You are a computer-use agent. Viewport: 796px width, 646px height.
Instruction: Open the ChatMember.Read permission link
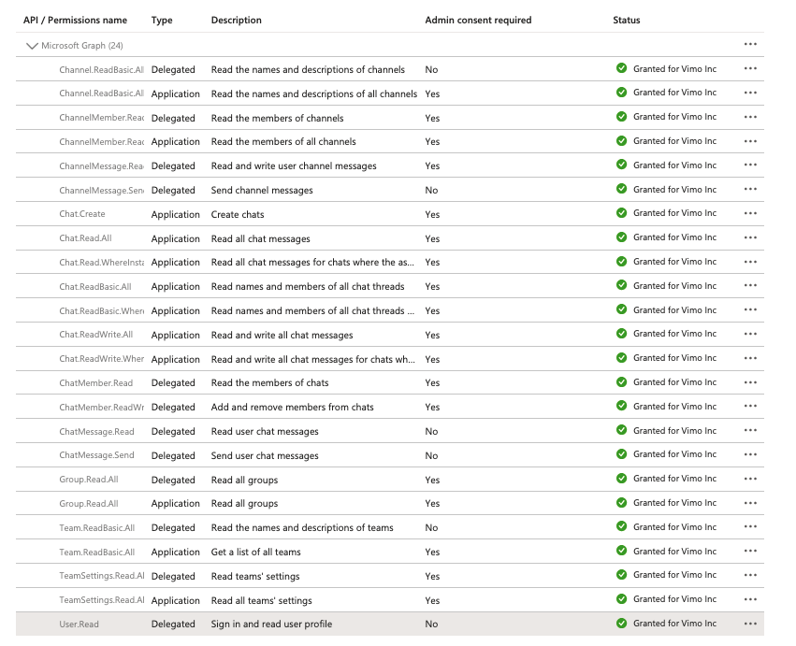96,383
